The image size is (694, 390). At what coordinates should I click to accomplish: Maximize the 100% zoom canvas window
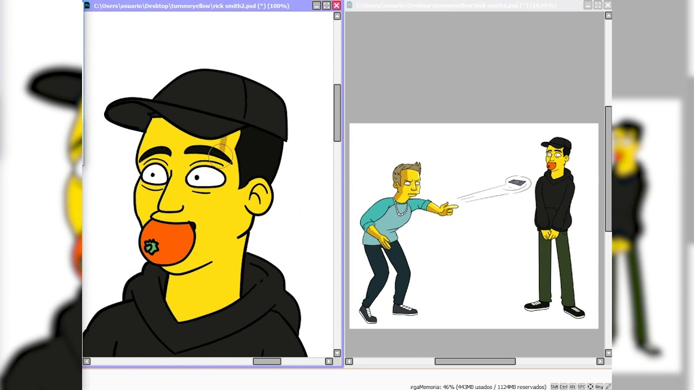coord(326,5)
